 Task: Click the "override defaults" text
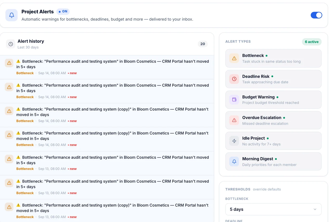click(x=267, y=189)
